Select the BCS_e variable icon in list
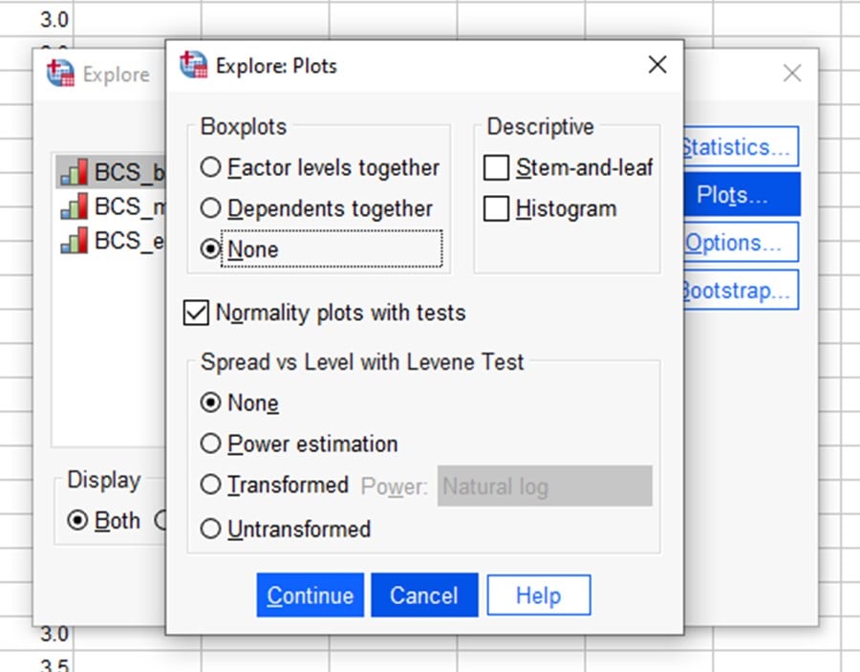860x672 pixels. (74, 241)
